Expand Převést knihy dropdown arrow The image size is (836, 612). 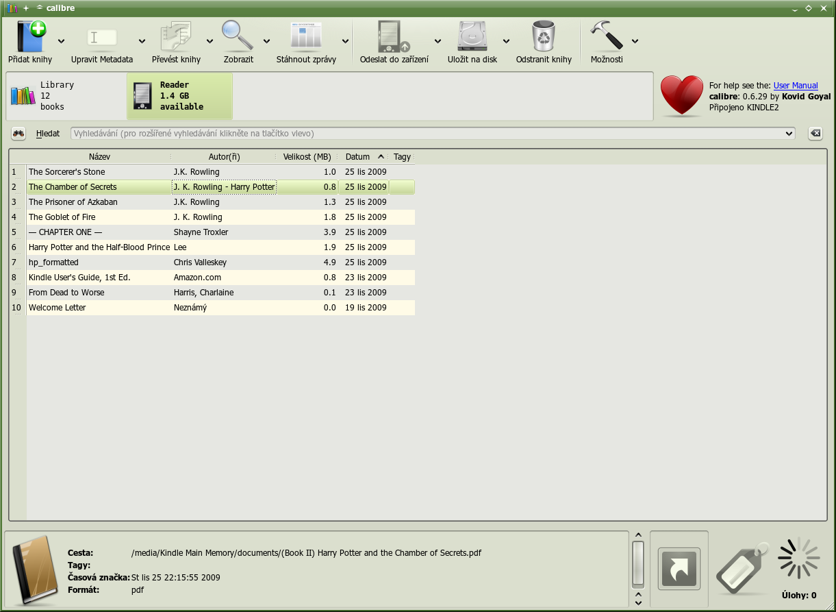[210, 41]
